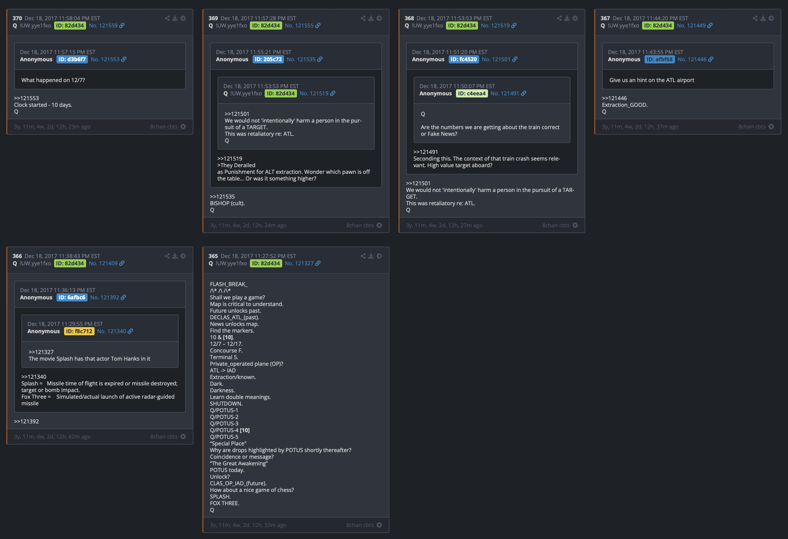Download post 367 via the download icon

coord(763,18)
